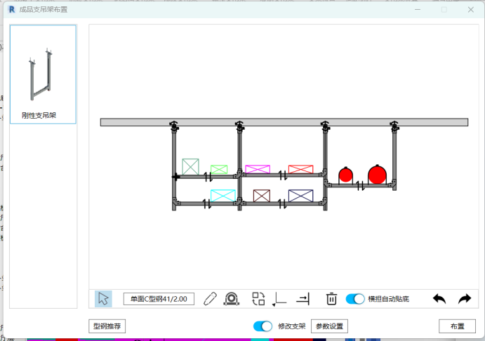
Task: Select the dark blue crossed rectangle
Action: 300,196
